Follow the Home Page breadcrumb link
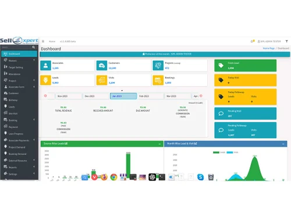291x218 pixels. 269,48
